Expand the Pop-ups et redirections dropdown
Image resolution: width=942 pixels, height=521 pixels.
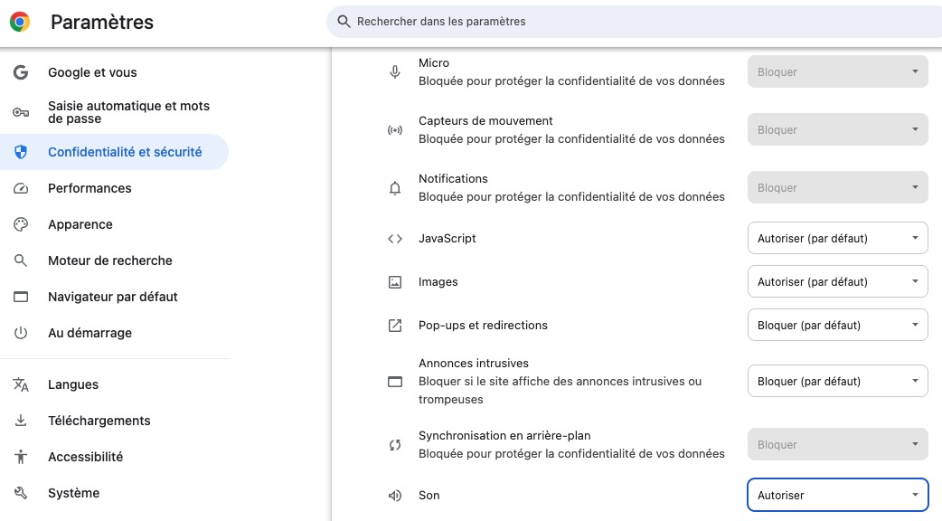click(x=837, y=326)
